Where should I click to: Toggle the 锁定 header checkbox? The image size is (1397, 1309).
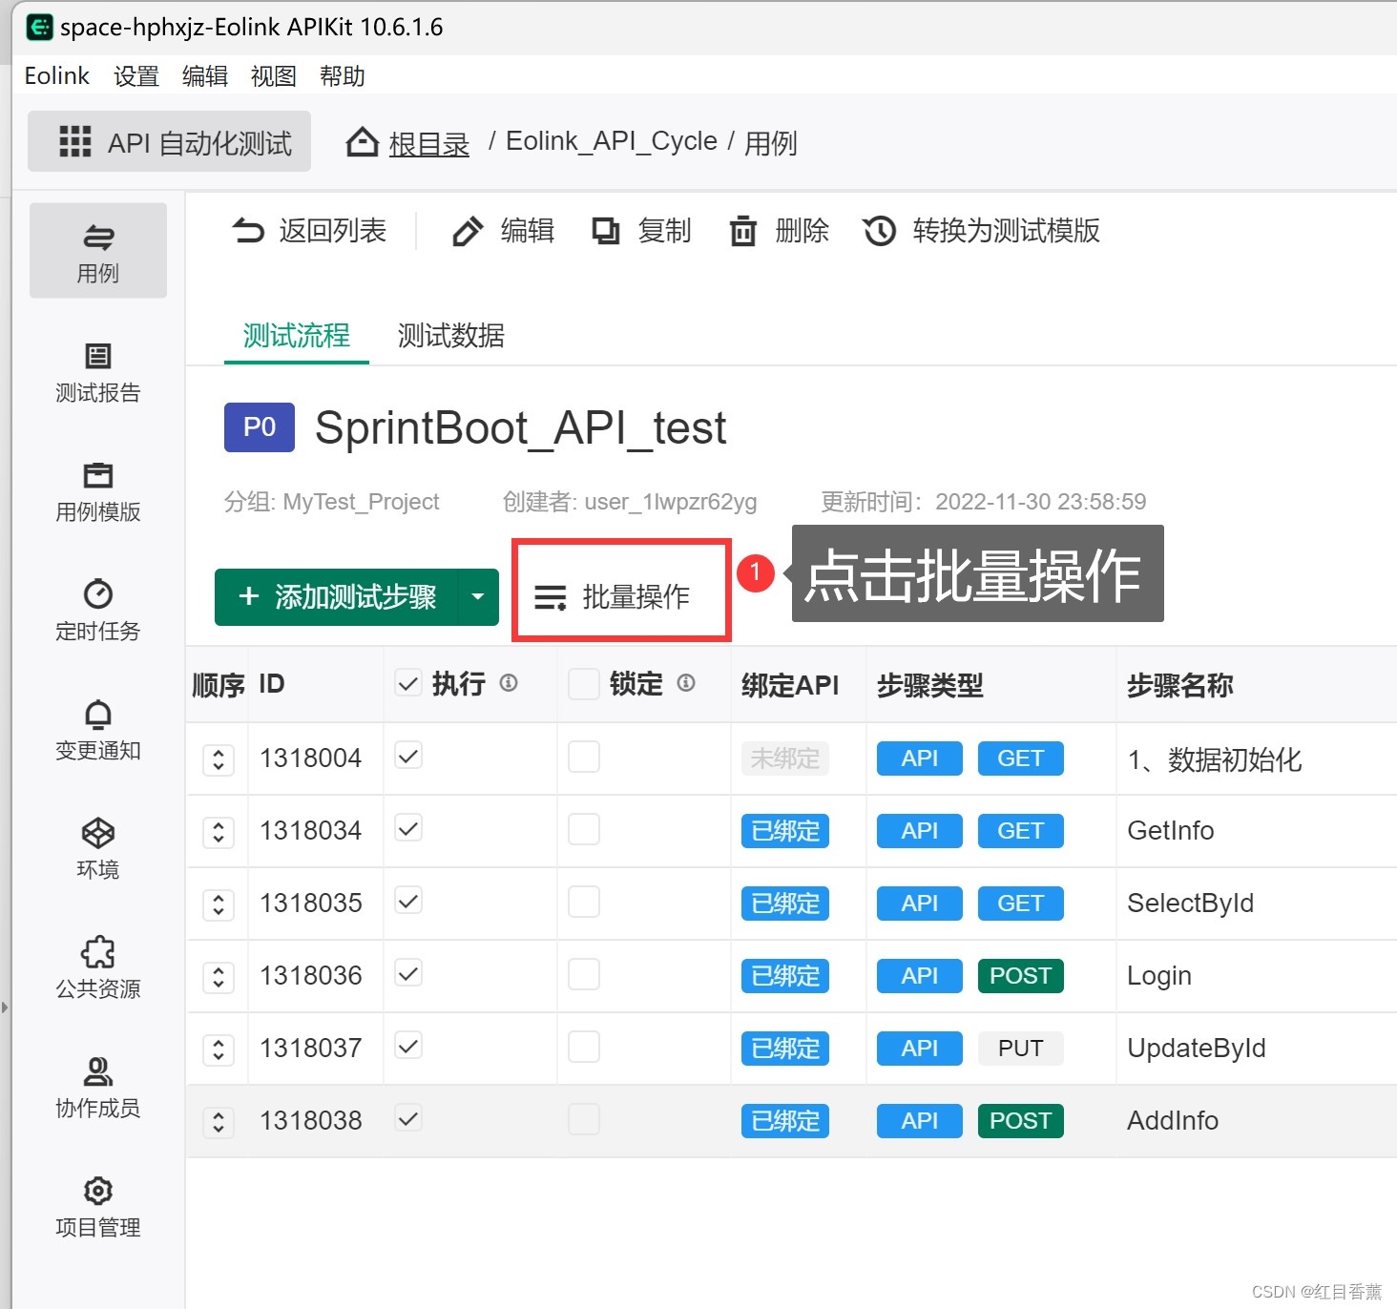[x=584, y=684]
